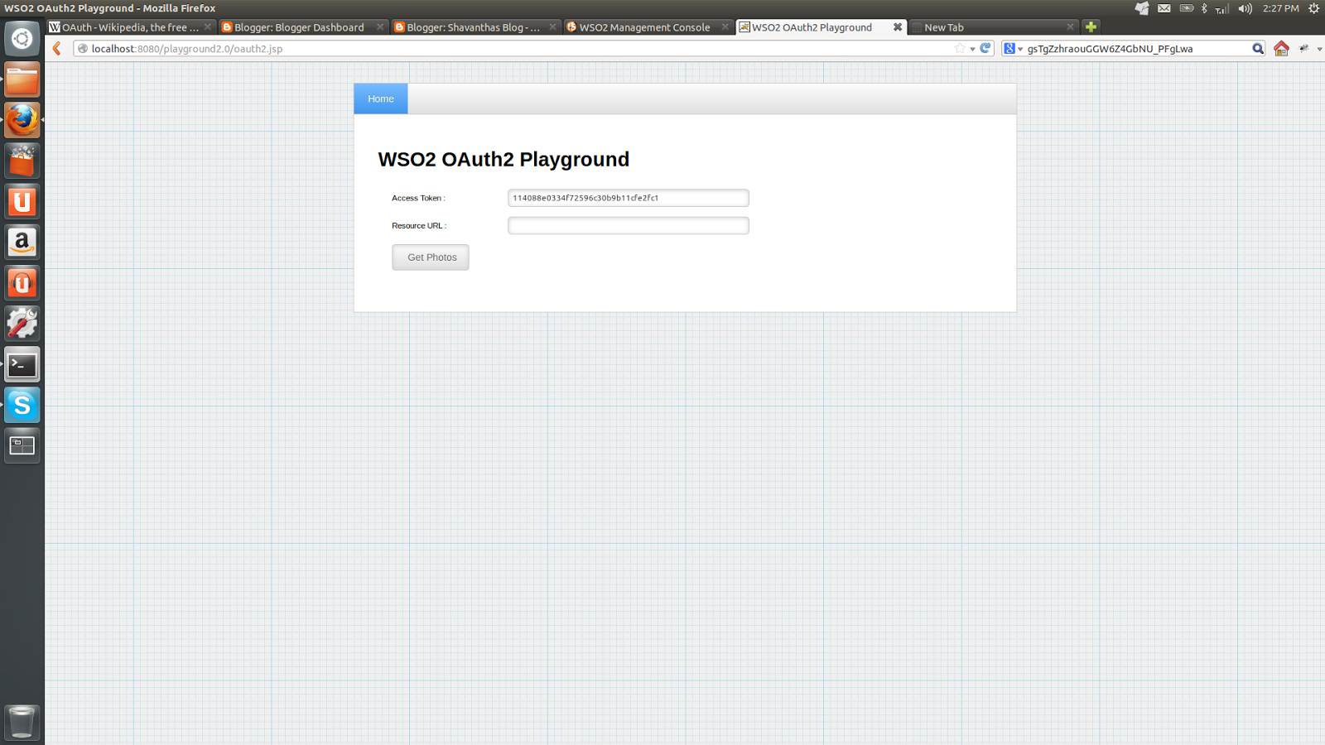Screen dimensions: 1325x745
Task: Click clock showing 2:27 PM
Action: tap(1280, 8)
